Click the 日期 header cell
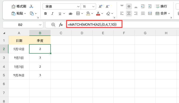This screenshot has height=103, width=179. tap(19, 40)
